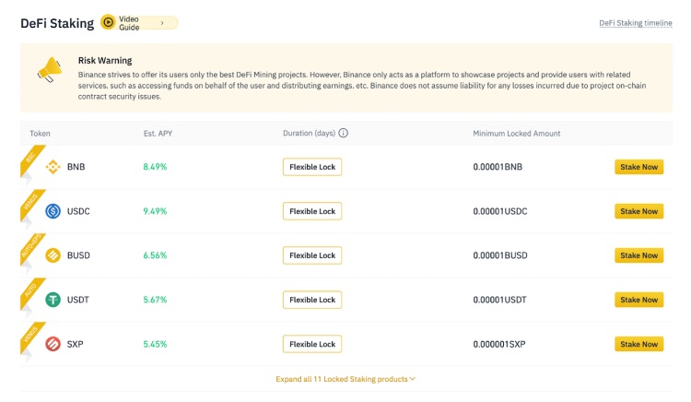Click the USDC token logo

[53, 211]
